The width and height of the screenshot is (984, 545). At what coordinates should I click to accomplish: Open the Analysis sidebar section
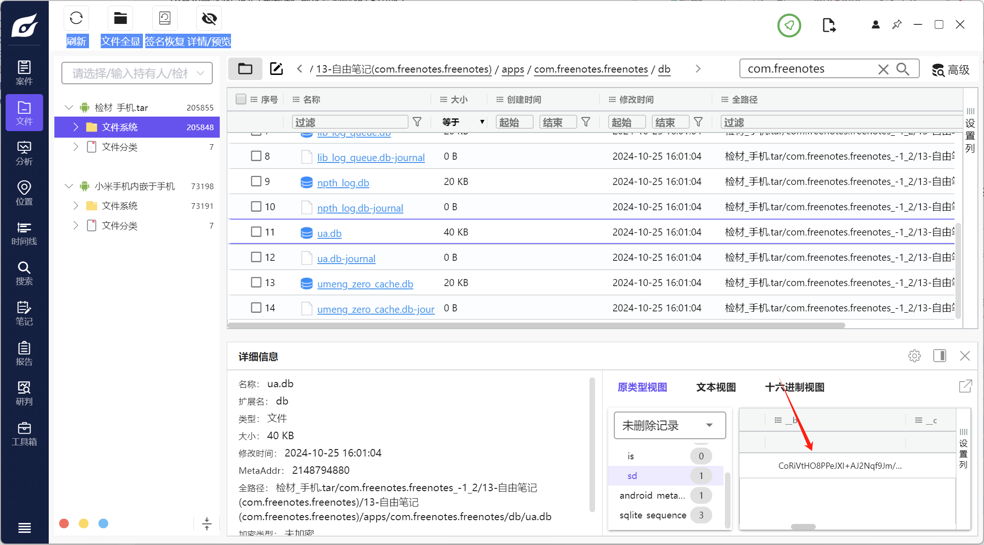tap(24, 153)
